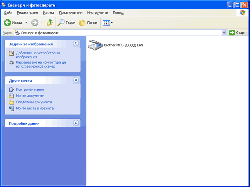Screen dimensions: 250x187
Task: Click the Windows flag logo icon
Action: pos(242,13)
